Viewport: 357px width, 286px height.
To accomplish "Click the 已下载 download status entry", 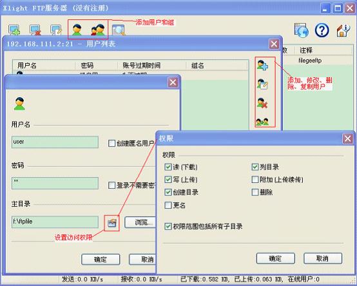I will tap(206, 279).
